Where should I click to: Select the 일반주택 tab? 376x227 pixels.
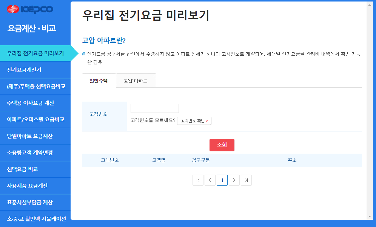tap(99, 80)
